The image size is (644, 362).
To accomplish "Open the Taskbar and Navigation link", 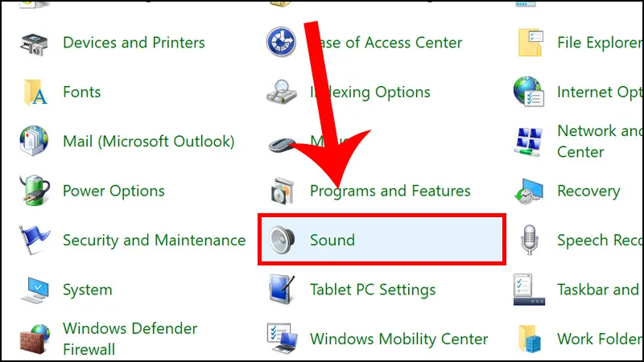I will 600,290.
